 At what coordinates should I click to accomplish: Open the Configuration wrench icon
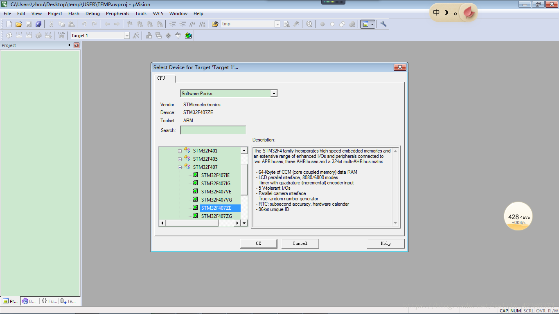pos(383,24)
